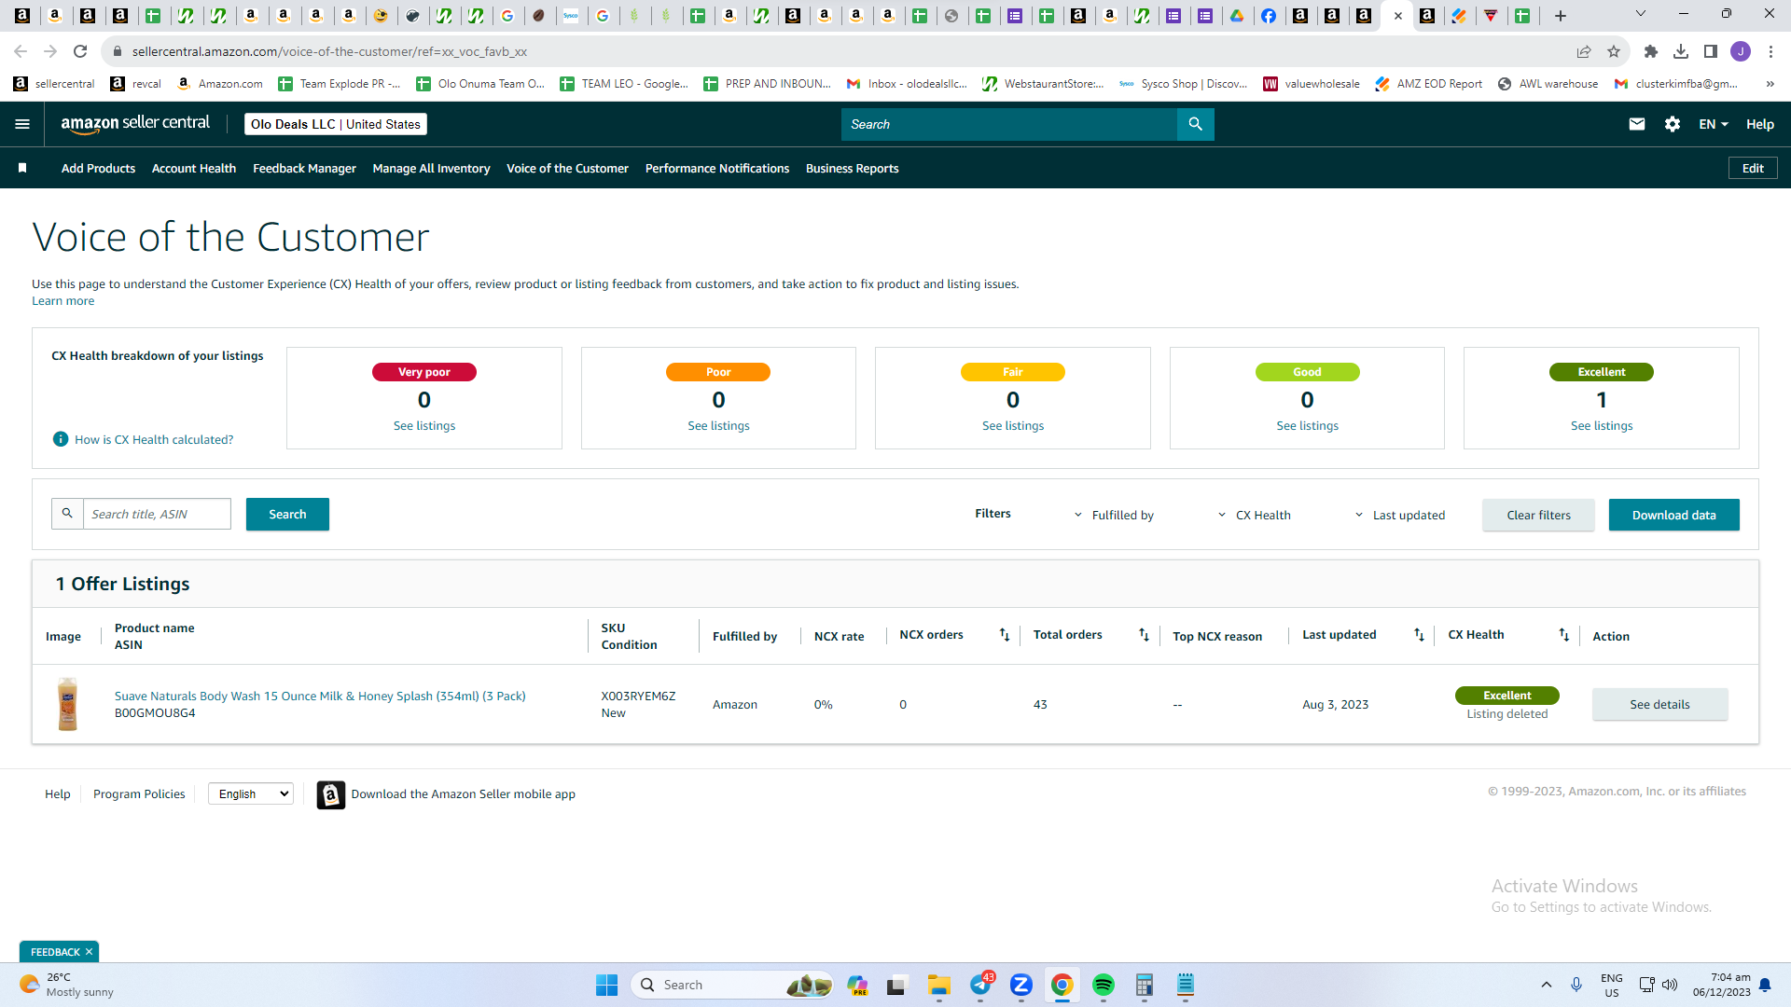1791x1007 pixels.
Task: Open Performance Notifications menu item
Action: [717, 169]
